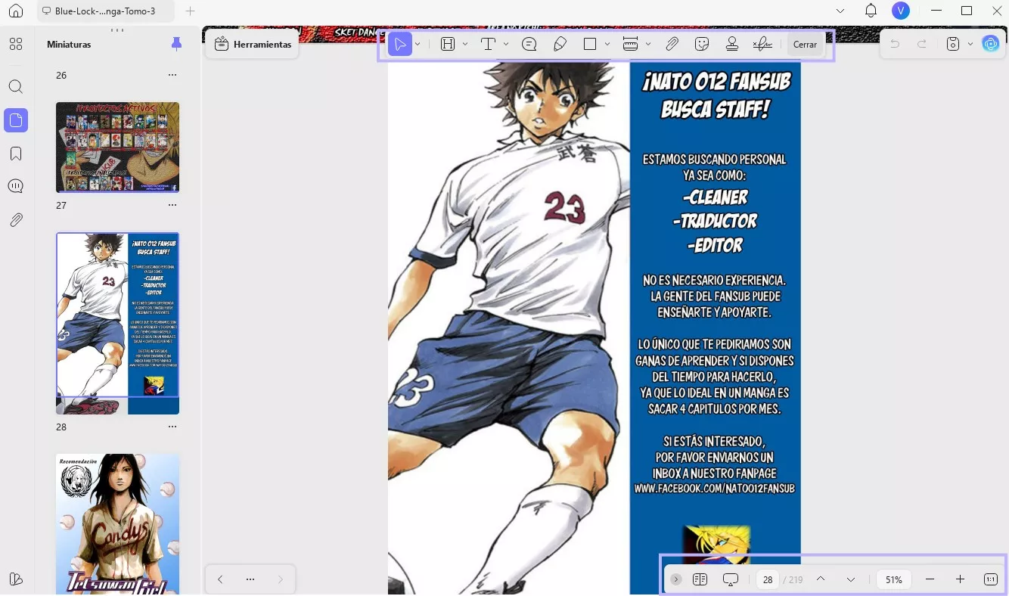Open options menu for page 28
Screen dimensions: 1009x596
click(172, 427)
